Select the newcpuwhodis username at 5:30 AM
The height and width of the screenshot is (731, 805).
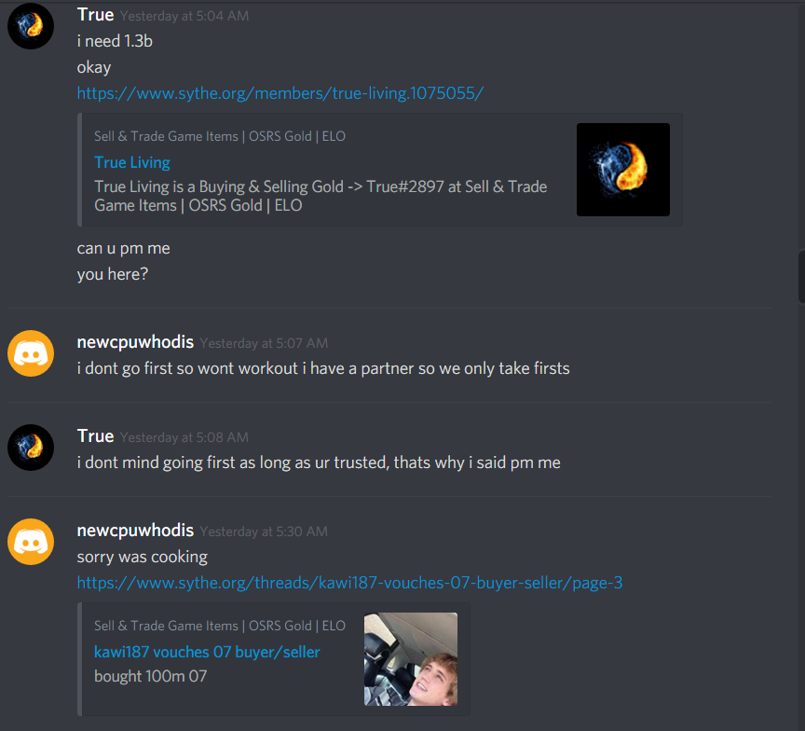pos(135,531)
